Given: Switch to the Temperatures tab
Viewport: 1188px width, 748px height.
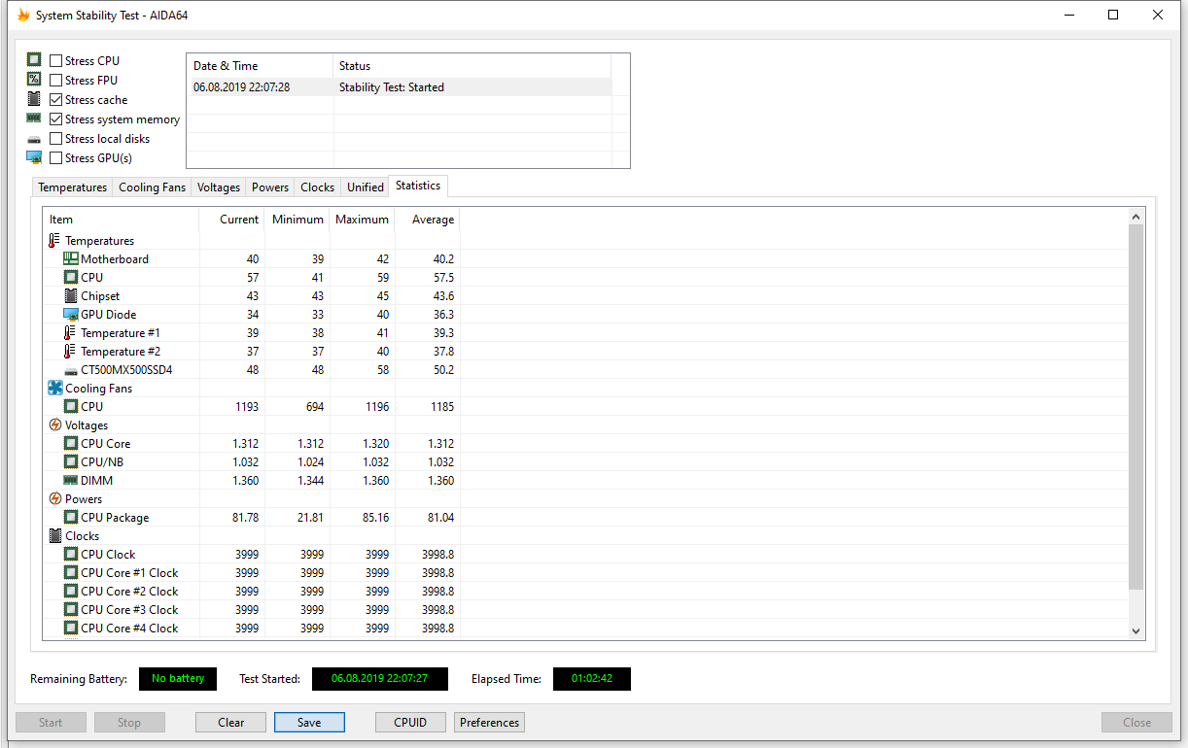Looking at the screenshot, I should (x=72, y=187).
